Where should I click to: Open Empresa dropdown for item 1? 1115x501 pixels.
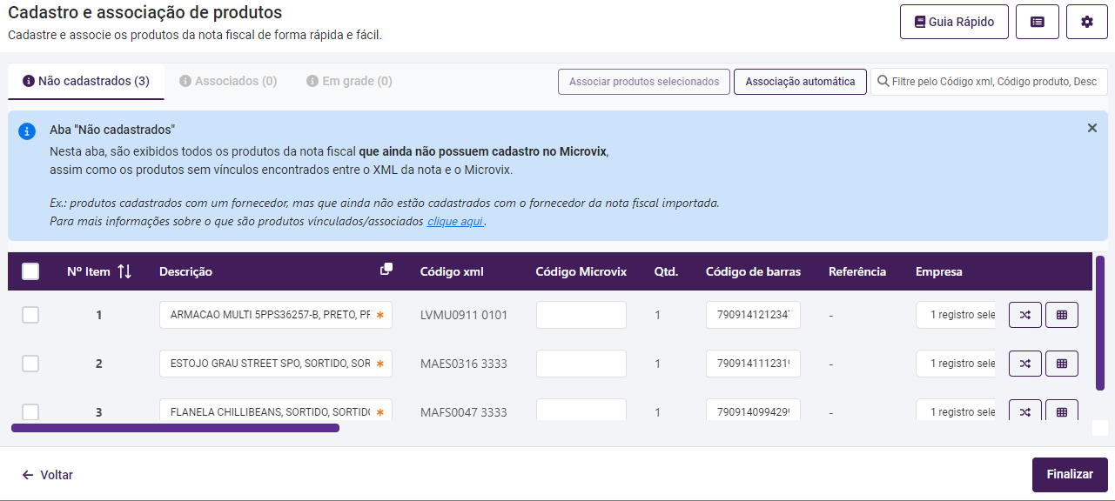956,315
